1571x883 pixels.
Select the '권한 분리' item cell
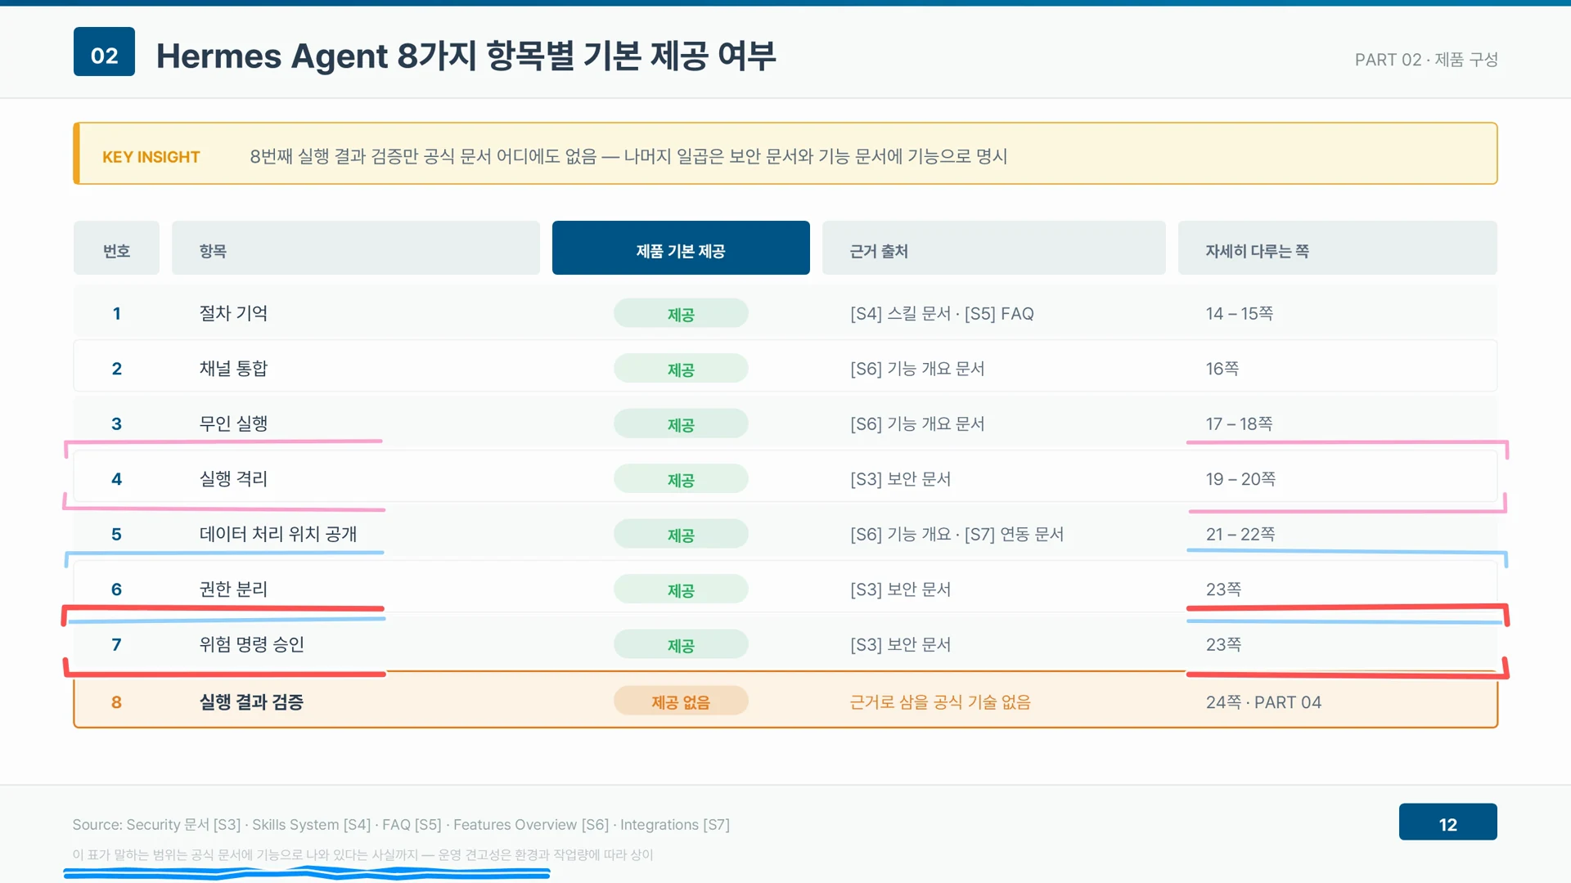pyautogui.click(x=233, y=589)
